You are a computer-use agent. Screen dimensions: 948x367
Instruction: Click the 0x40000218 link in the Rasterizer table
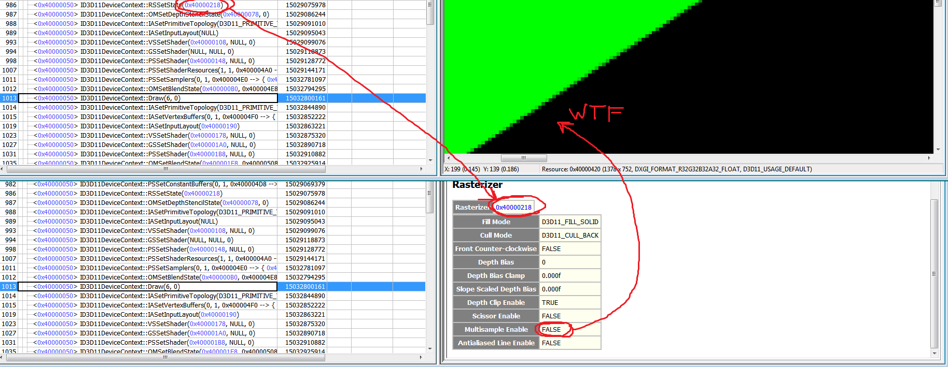[x=513, y=207]
